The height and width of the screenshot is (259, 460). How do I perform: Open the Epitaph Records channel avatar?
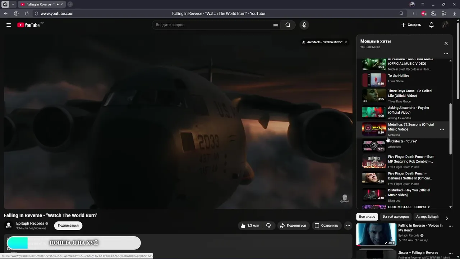(x=9, y=226)
